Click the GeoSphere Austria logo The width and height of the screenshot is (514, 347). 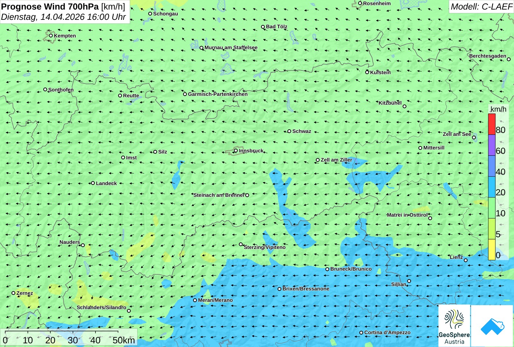(454, 325)
